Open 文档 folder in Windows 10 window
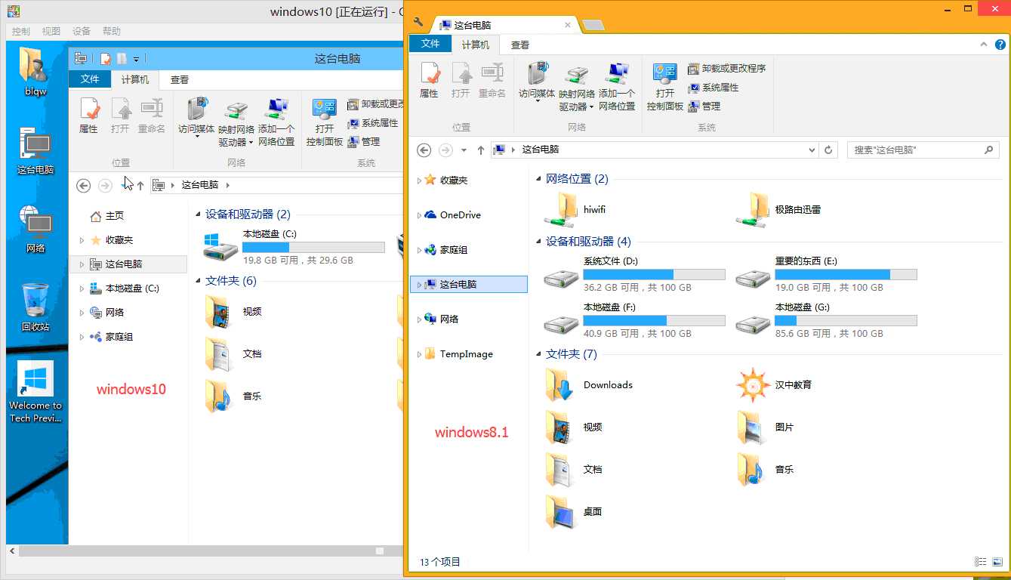Screen dimensions: 1011x580 coord(233,354)
